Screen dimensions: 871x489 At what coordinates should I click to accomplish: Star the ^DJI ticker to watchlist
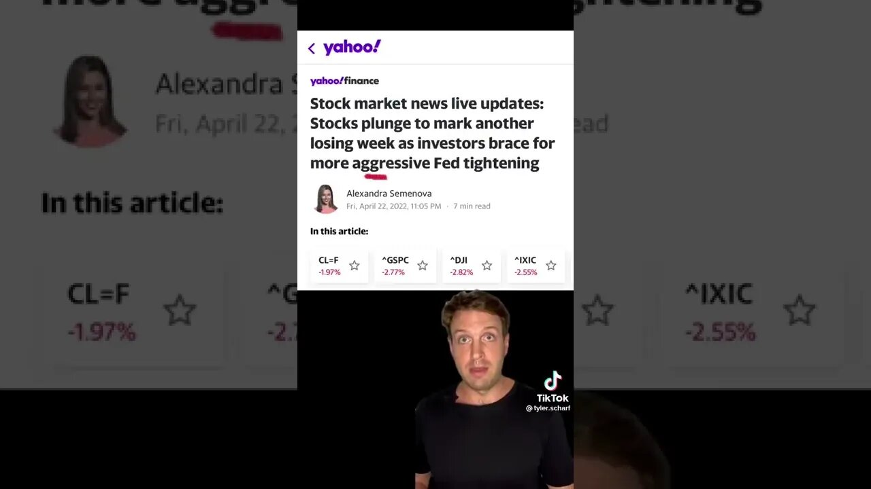(x=487, y=266)
